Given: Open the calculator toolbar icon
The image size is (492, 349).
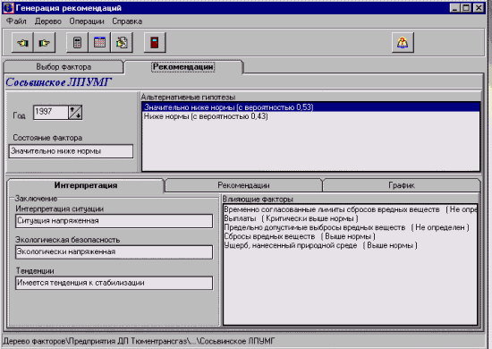Looking at the screenshot, I should pos(77,42).
